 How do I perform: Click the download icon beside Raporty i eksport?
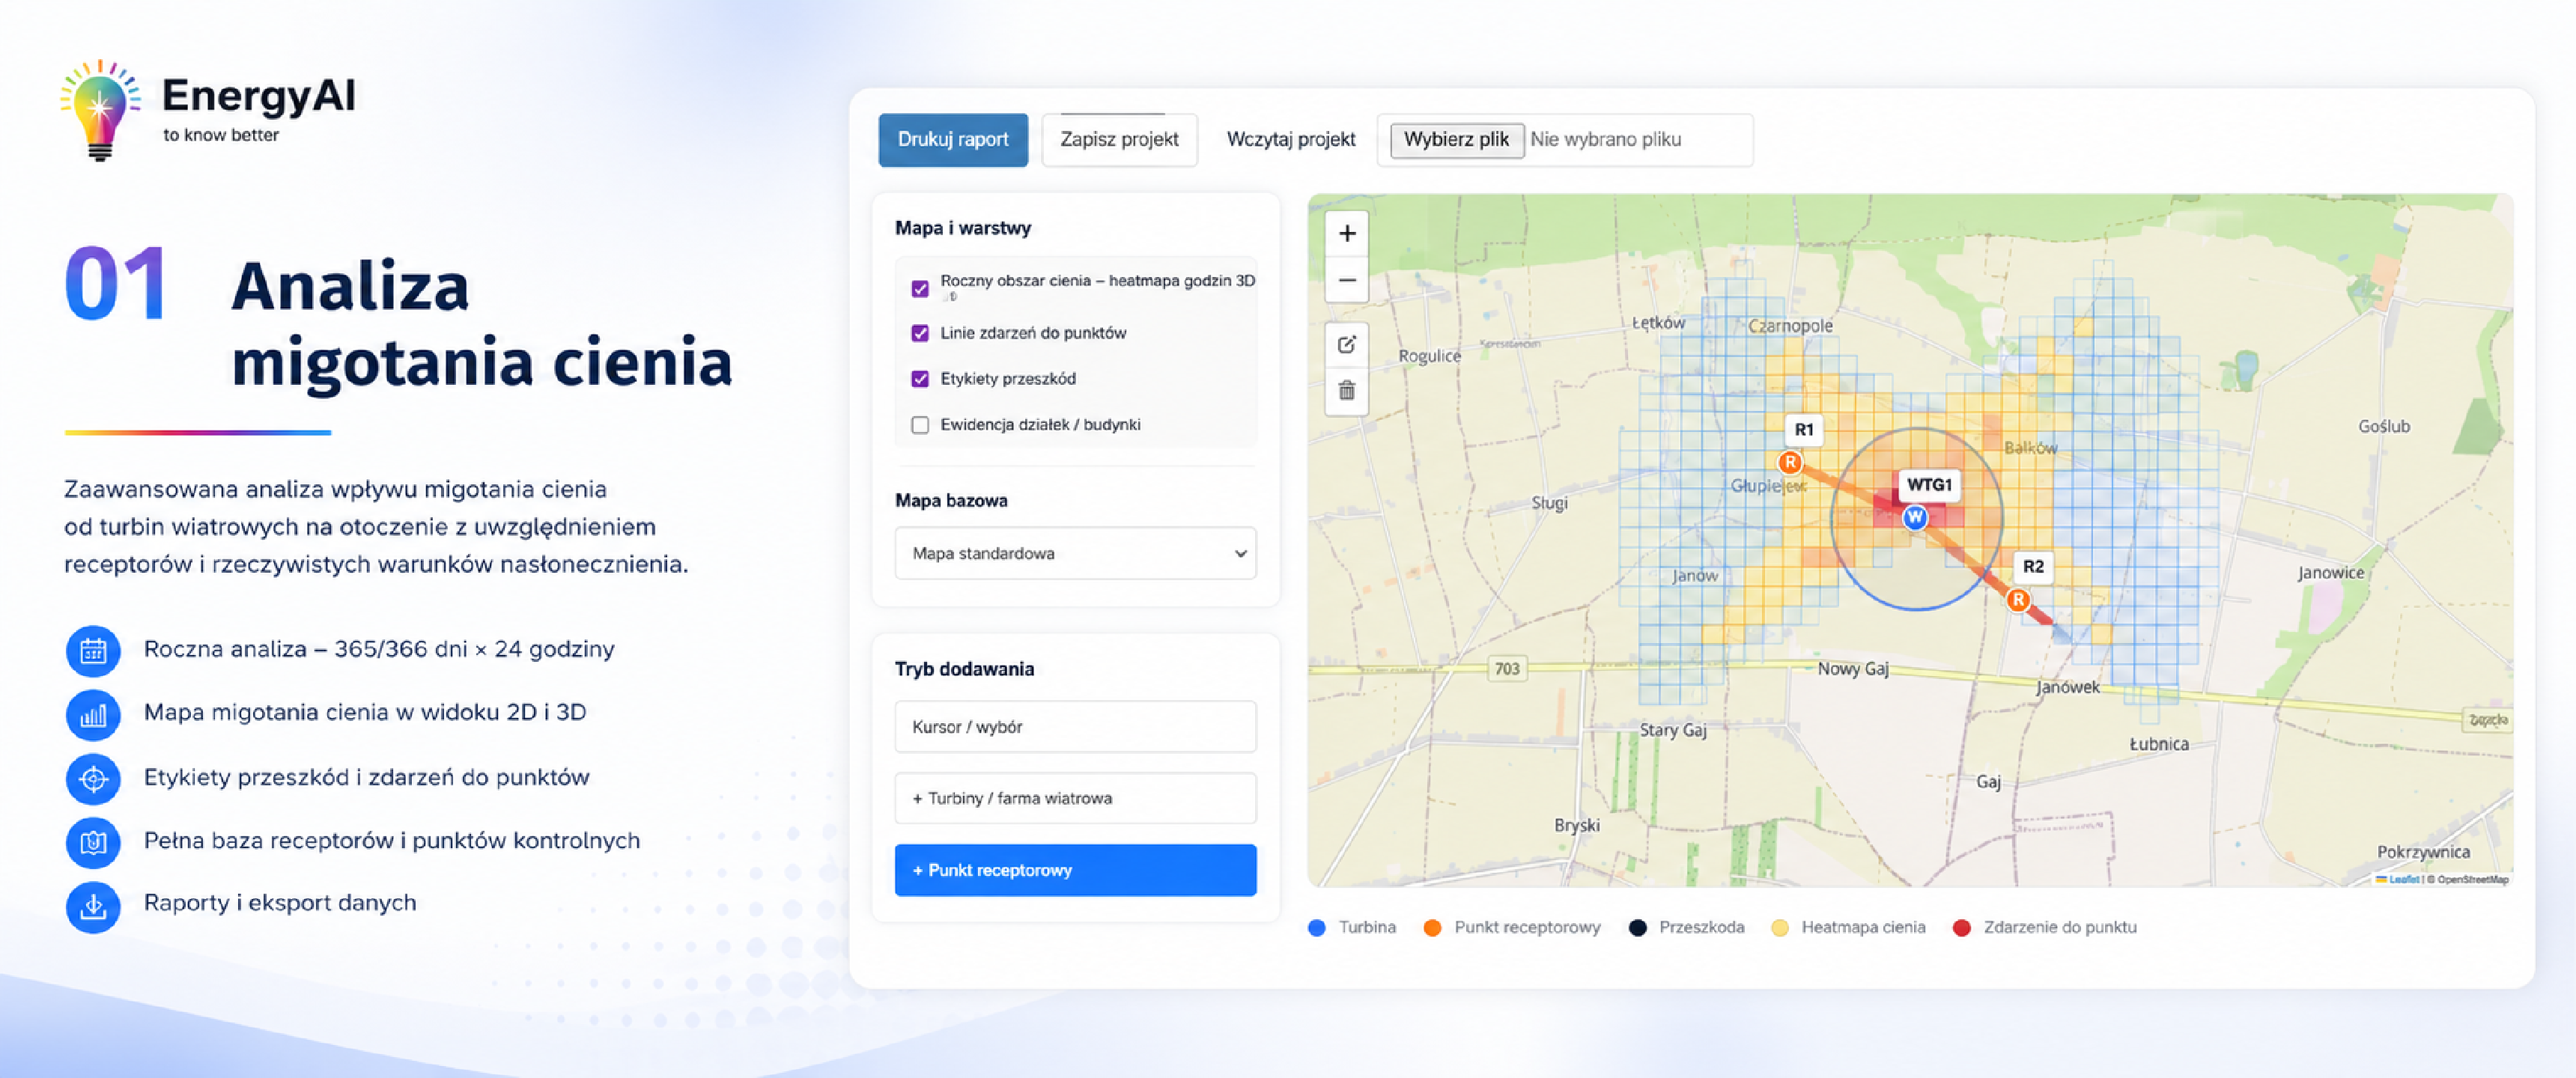point(93,906)
